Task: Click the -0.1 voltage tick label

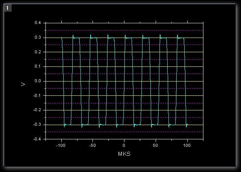Action: click(x=37, y=96)
